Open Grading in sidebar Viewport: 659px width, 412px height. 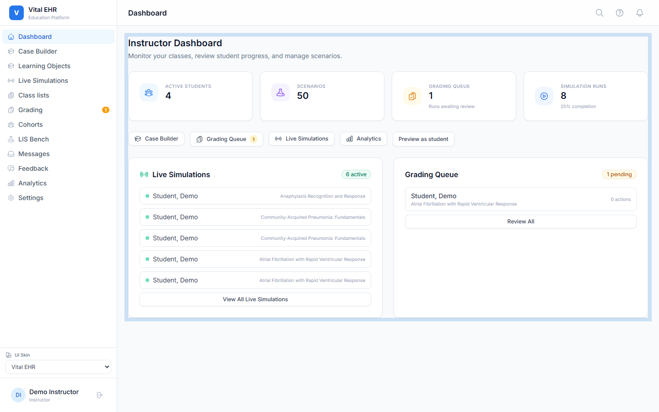[x=58, y=110]
